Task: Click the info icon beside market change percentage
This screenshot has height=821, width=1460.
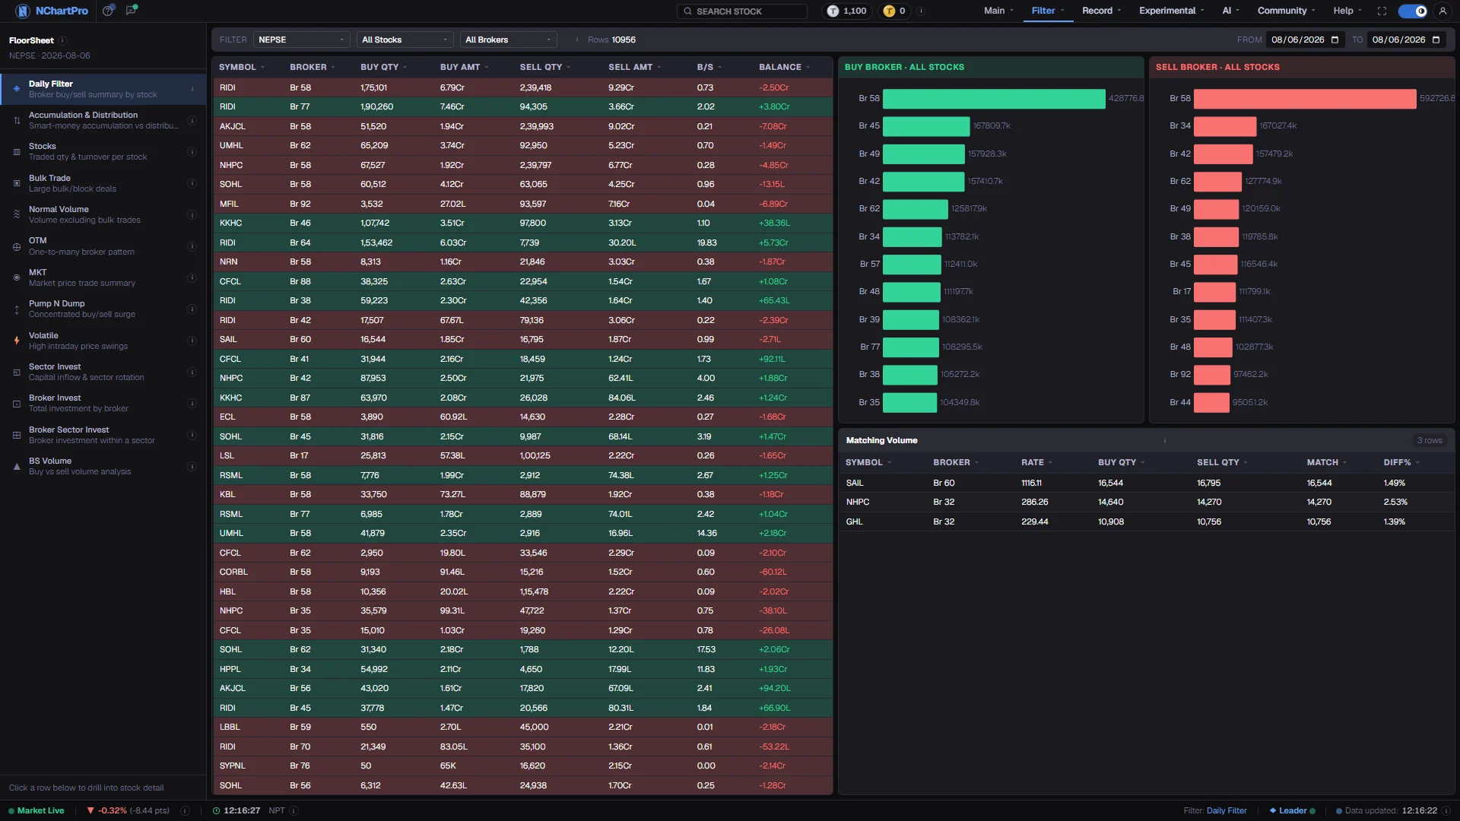Action: [x=185, y=810]
